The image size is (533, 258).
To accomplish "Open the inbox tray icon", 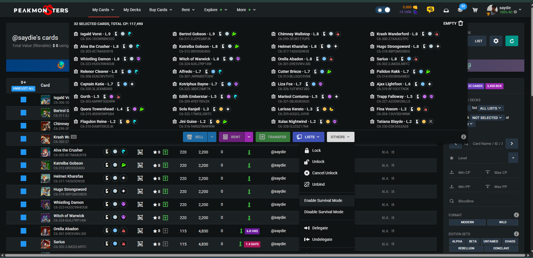I will pos(446,10).
